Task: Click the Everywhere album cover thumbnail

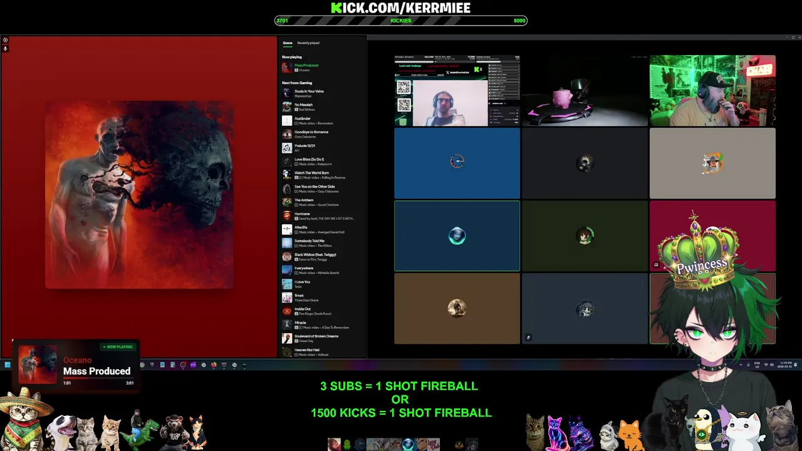Action: coord(287,271)
